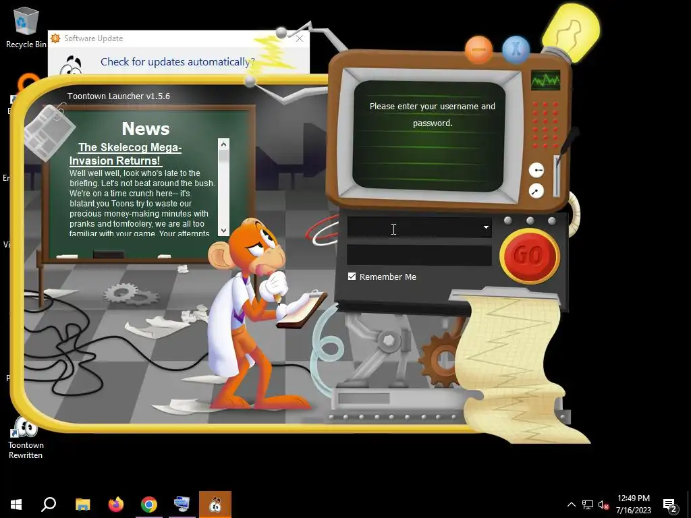The width and height of the screenshot is (691, 518).
Task: Open the notification center icon
Action: [670, 505]
